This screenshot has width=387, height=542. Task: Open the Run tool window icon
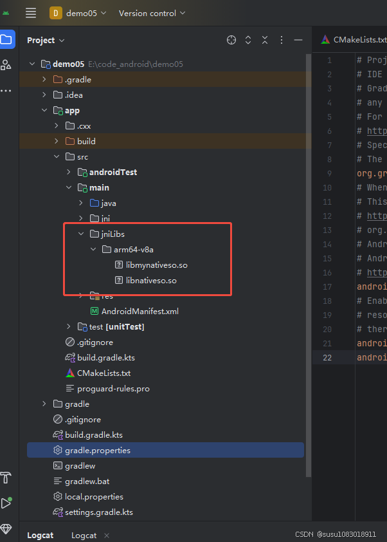click(6, 503)
